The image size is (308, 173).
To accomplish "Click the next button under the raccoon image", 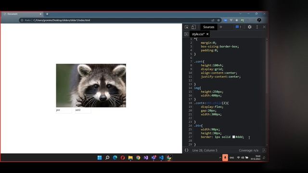I will click(x=83, y=110).
